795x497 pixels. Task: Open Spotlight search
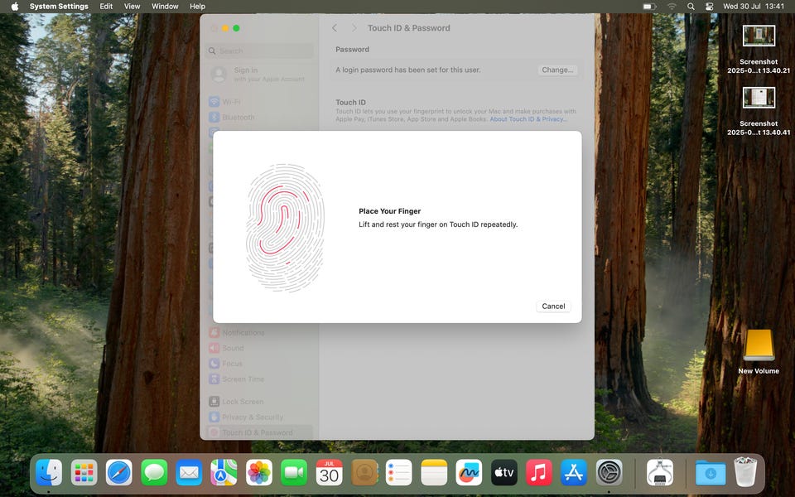[x=691, y=7]
